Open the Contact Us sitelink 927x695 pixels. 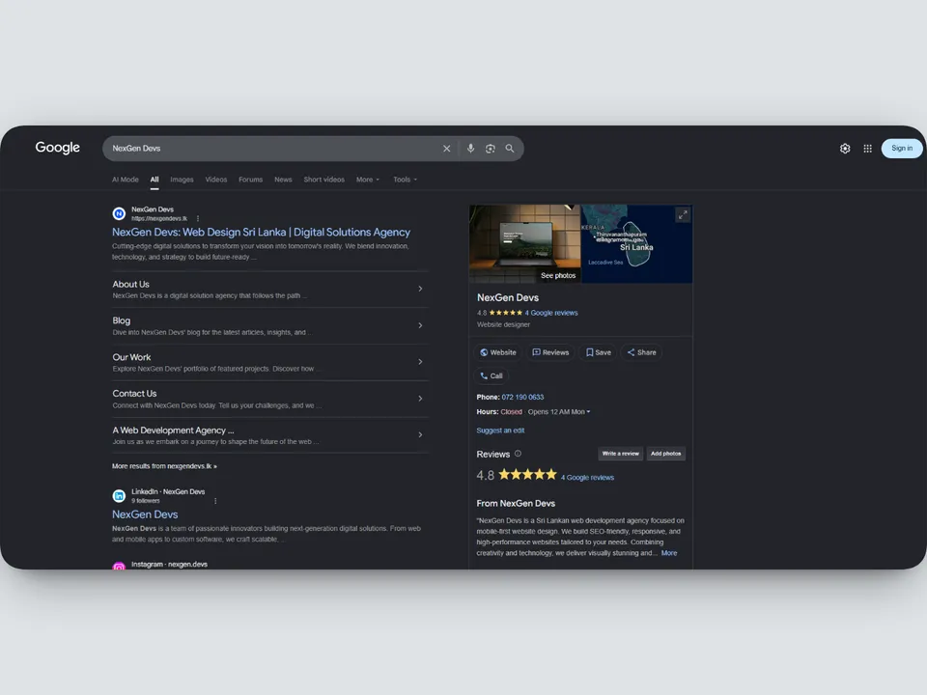pyautogui.click(x=134, y=394)
